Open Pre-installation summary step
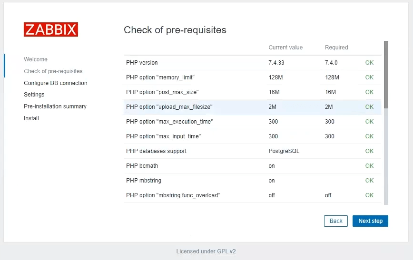This screenshot has height=260, width=413. tap(55, 106)
